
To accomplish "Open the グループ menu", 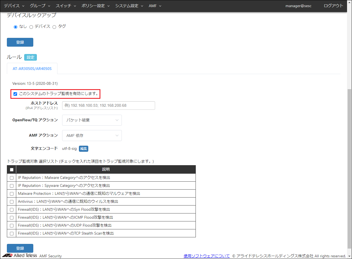I will tap(40, 6).
